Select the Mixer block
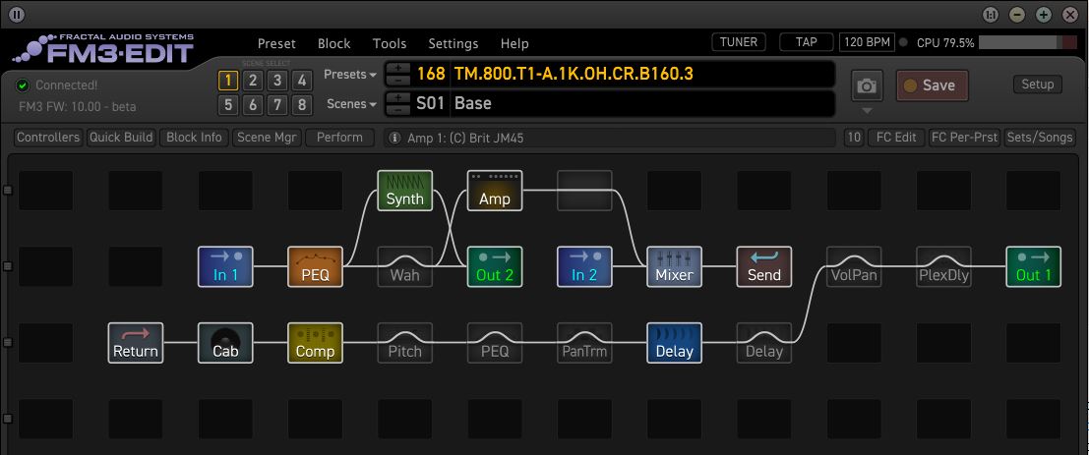Screen dimensions: 1089x455 (674, 266)
